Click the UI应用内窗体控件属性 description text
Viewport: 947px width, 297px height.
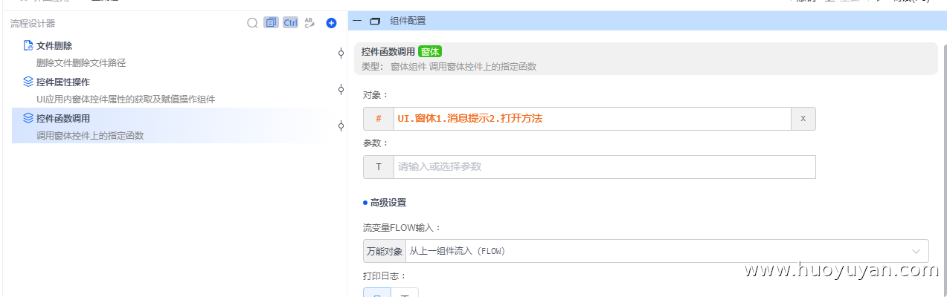[126, 99]
